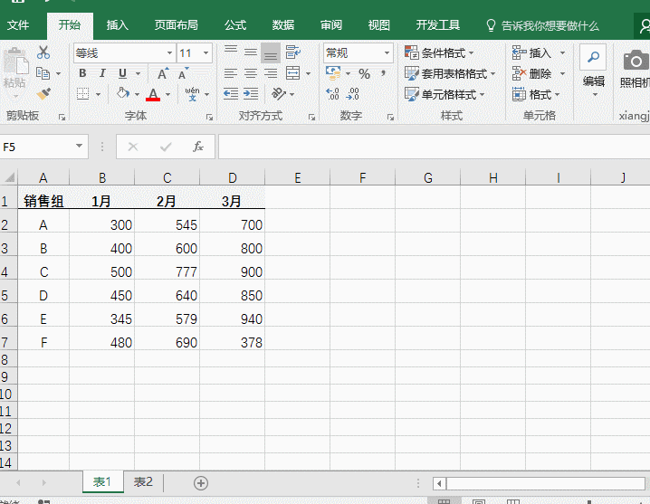Image resolution: width=650 pixels, height=504 pixels.
Task: Toggle Italic formatting
Action: coord(102,73)
